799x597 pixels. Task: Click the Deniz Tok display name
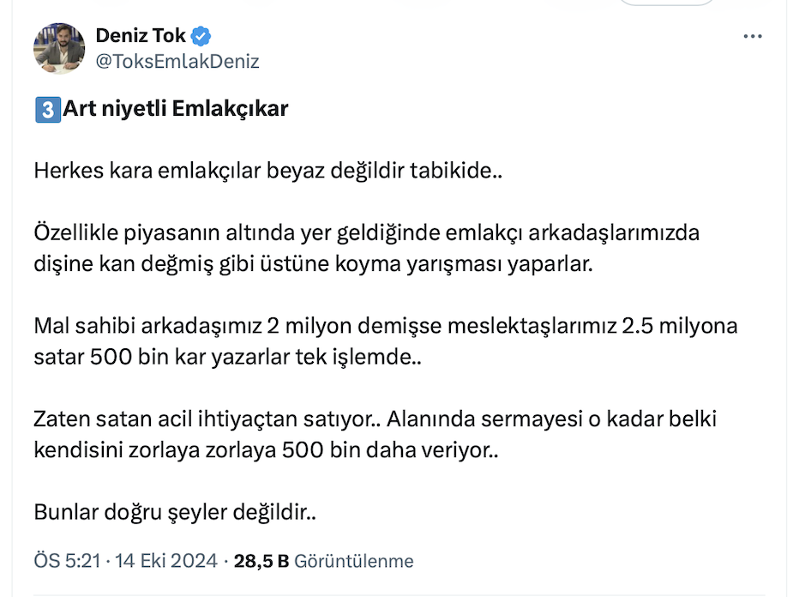(x=141, y=36)
